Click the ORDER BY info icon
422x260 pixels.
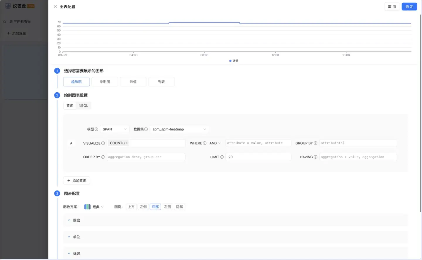tap(103, 157)
